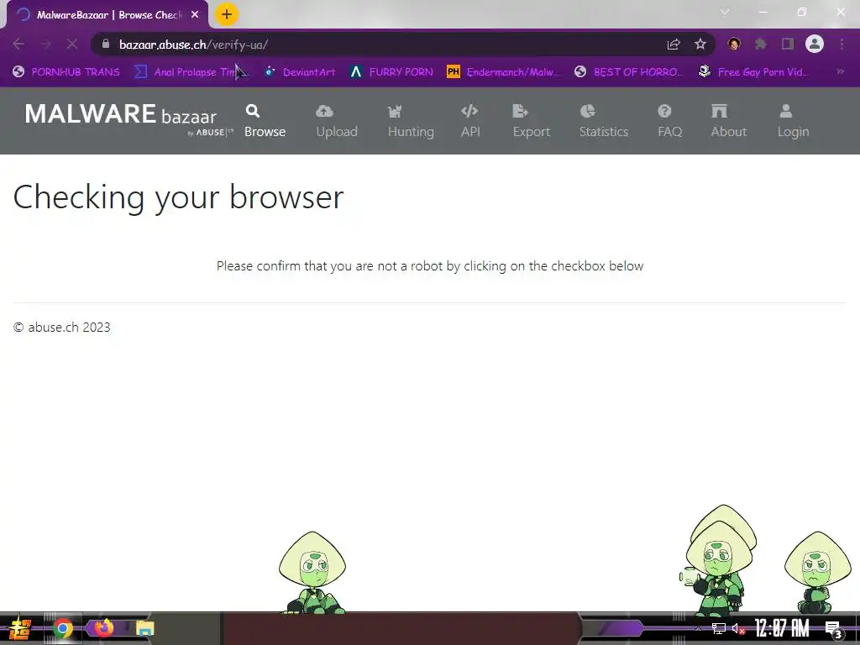
Task: Open a new browser tab
Action: pyautogui.click(x=227, y=15)
